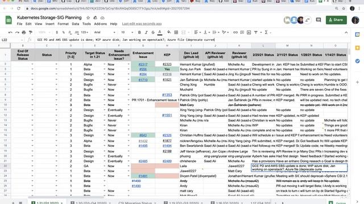Image resolution: width=364 pixels, height=204 pixels.
Task: Activate the Paint format tool
Action: pyautogui.click(x=30, y=32)
